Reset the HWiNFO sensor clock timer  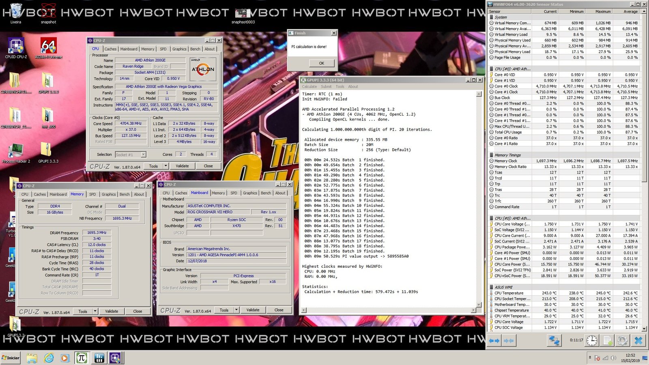click(x=592, y=341)
